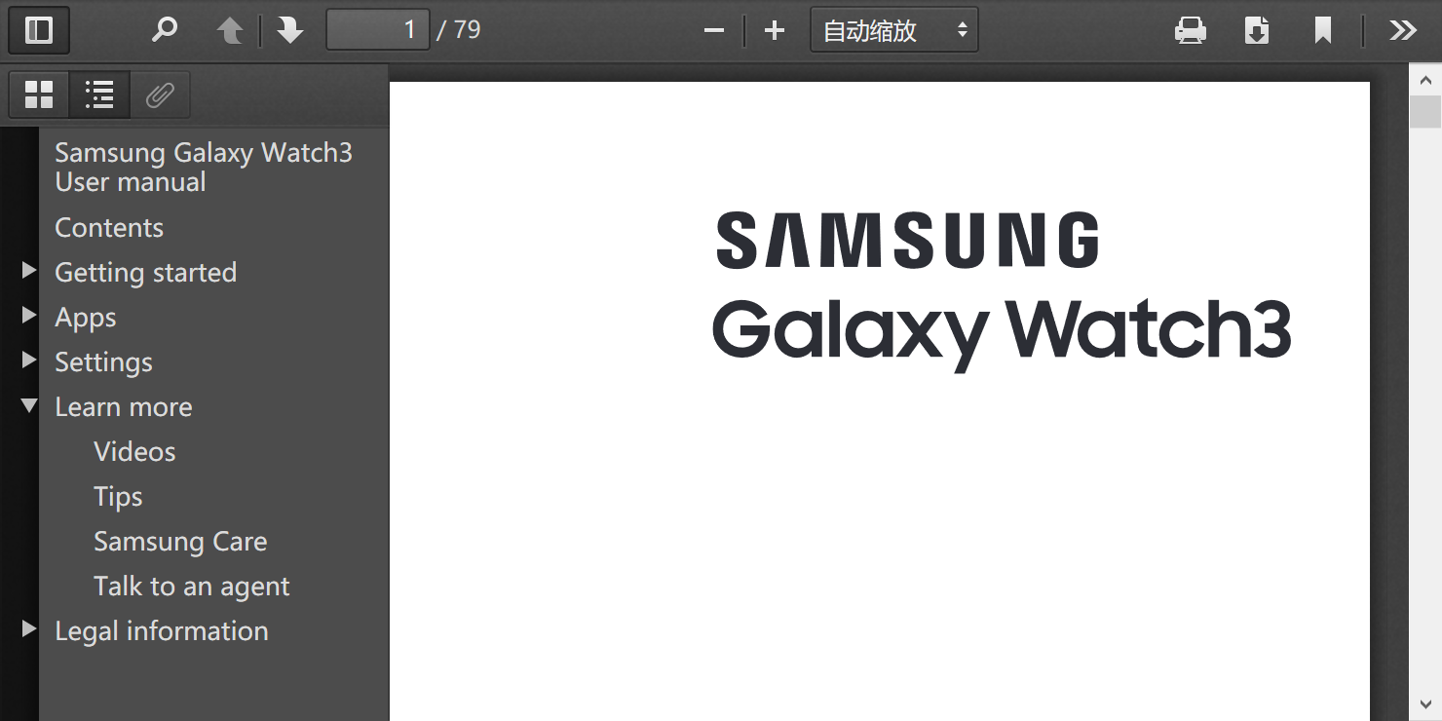1442x721 pixels.
Task: Expand the Apps section
Action: coord(29,315)
